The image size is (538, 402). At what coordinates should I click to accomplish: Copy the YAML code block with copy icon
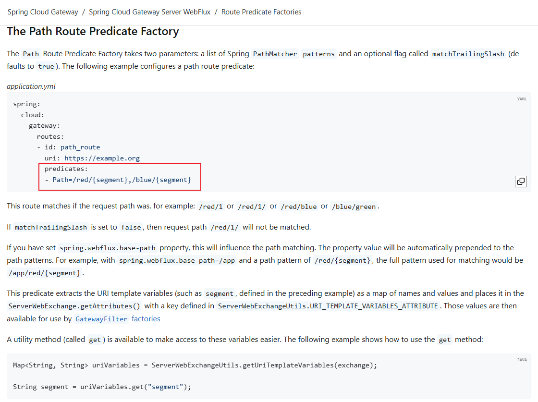coord(521,181)
